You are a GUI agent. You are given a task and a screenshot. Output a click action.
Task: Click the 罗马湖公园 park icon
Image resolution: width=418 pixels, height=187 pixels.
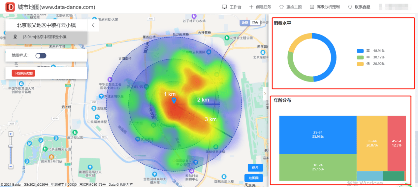(146, 87)
